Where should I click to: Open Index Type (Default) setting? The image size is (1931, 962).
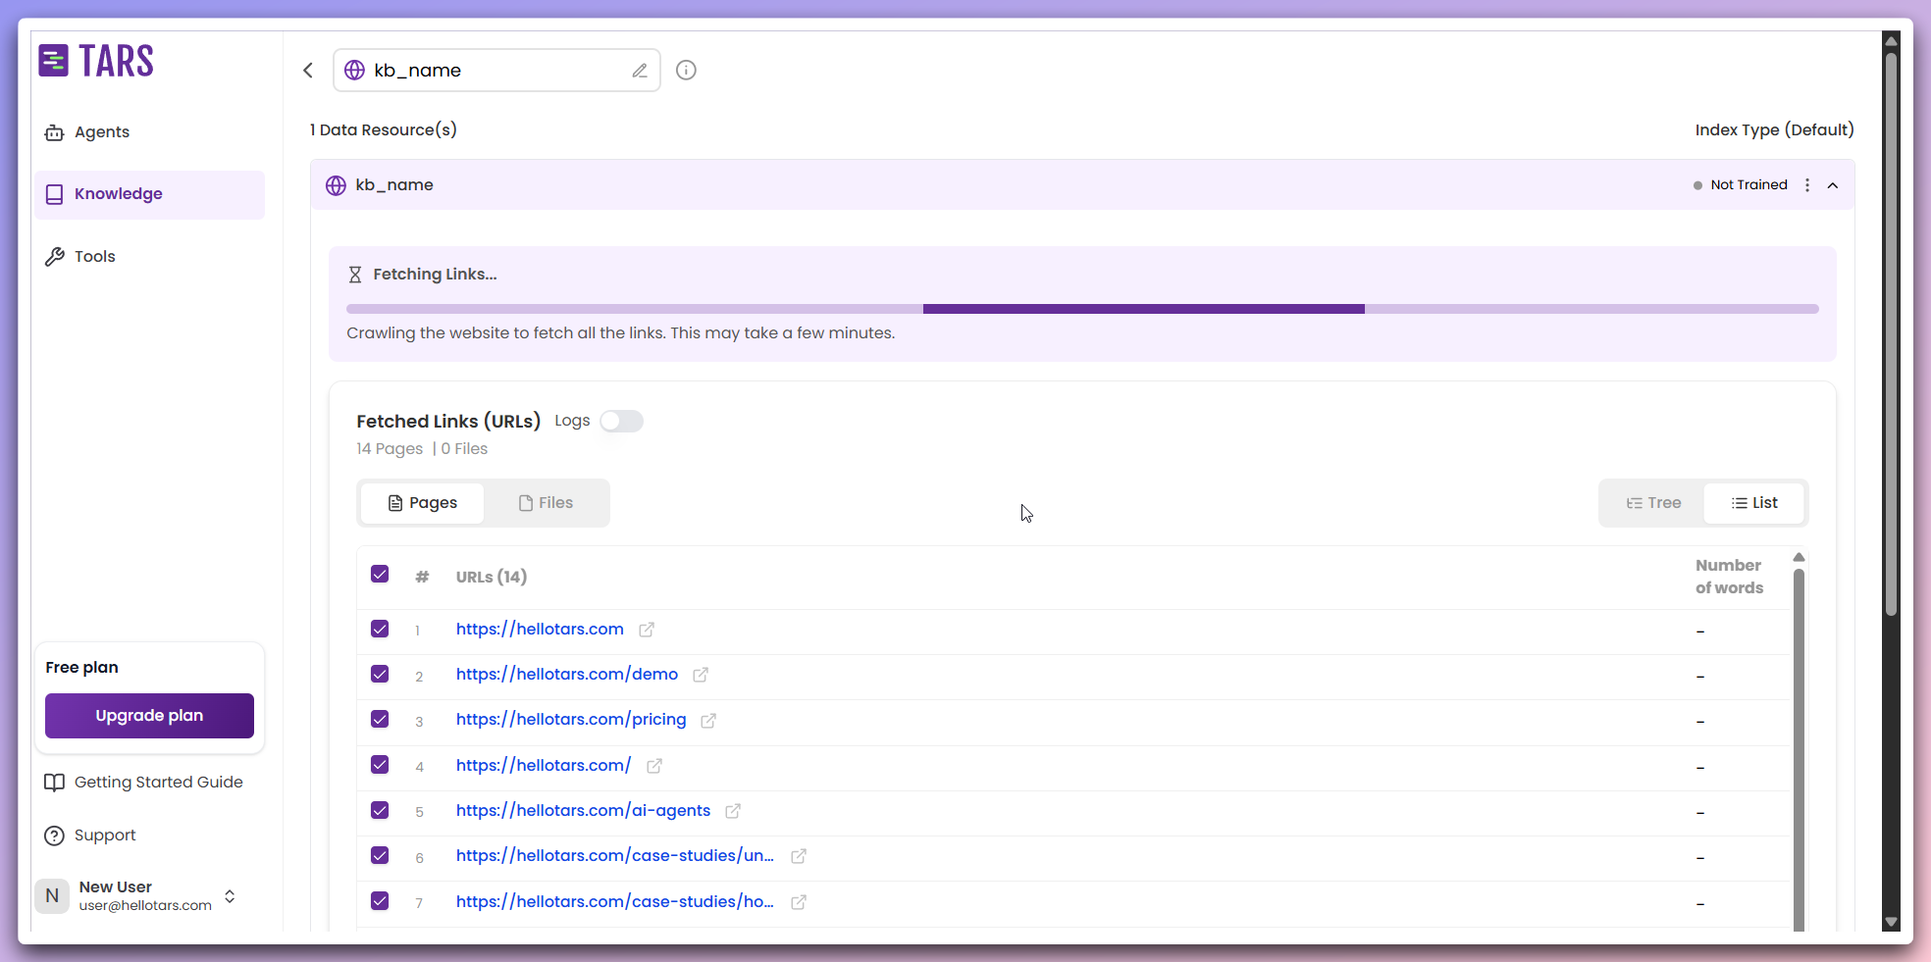click(x=1774, y=129)
